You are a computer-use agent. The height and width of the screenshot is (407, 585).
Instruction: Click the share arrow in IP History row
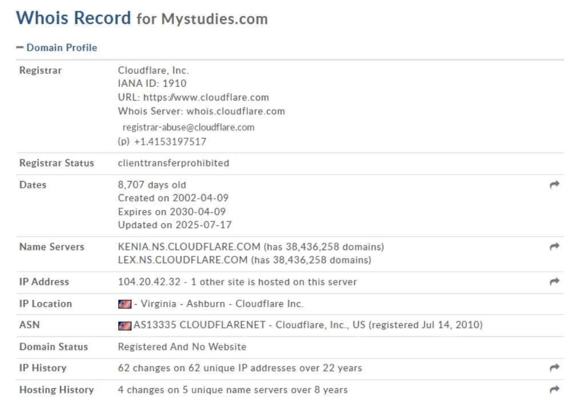pyautogui.click(x=554, y=368)
